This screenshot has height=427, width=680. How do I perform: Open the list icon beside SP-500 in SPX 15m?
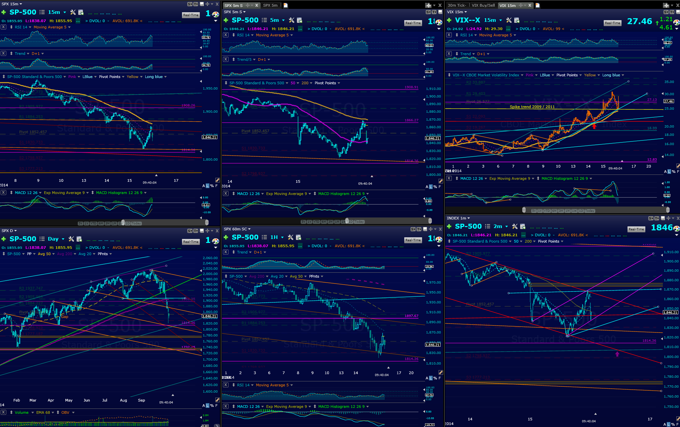(x=42, y=12)
